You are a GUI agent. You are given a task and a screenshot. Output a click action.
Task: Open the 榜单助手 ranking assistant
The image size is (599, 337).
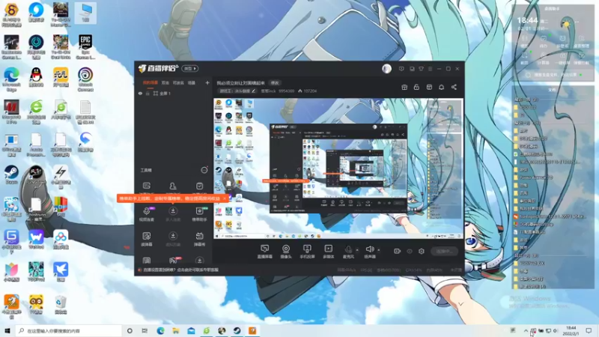click(x=199, y=214)
